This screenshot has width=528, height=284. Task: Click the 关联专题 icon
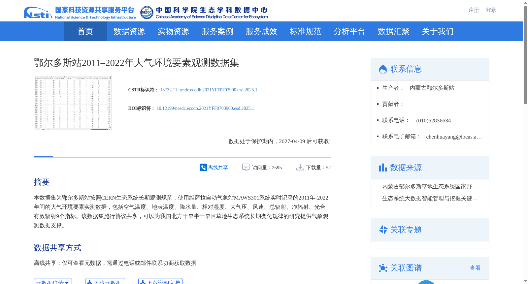click(x=383, y=230)
